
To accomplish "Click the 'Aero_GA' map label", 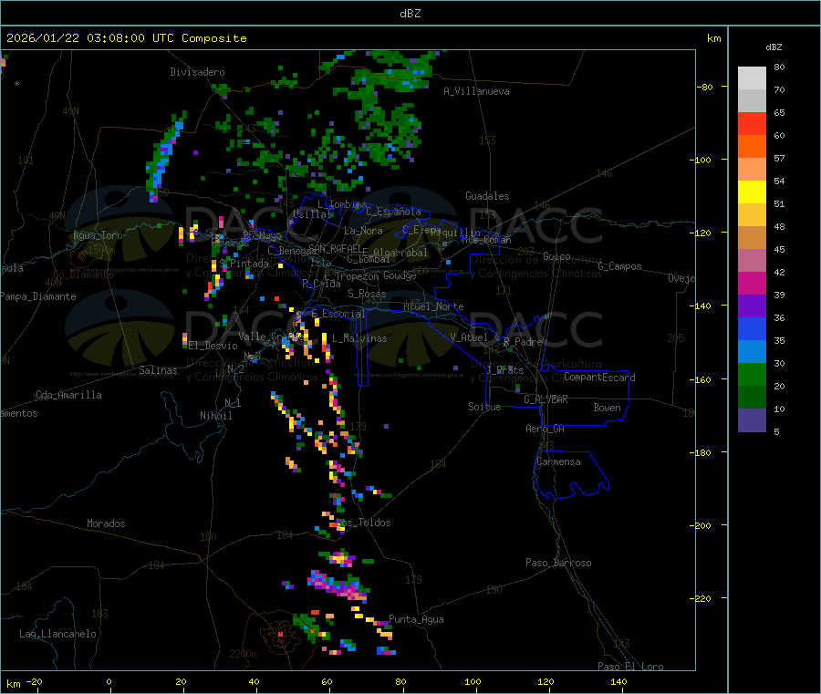I will [x=546, y=429].
